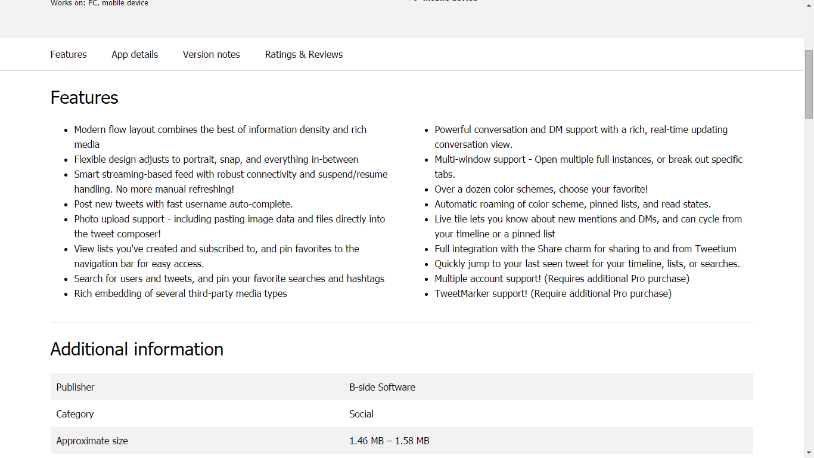Go to the Version notes tab
814x458 pixels.
click(x=212, y=54)
